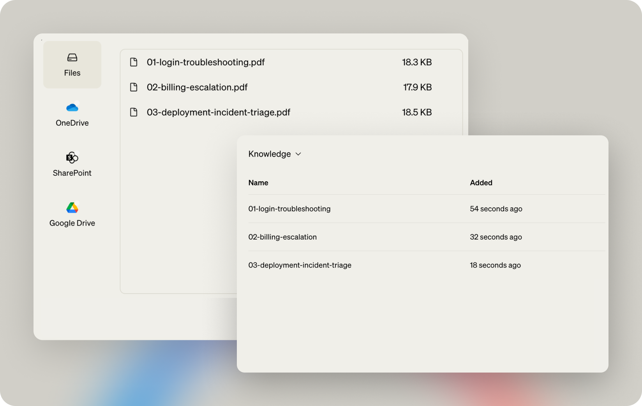The width and height of the screenshot is (642, 406).
Task: Click the document icon beside 01-login-troubleshooting.pdf
Action: click(134, 62)
